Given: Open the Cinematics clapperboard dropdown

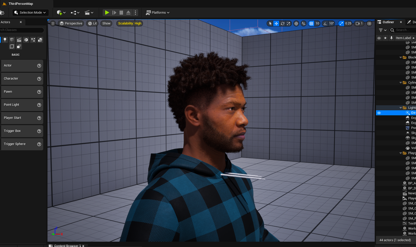Looking at the screenshot, I should point(89,12).
